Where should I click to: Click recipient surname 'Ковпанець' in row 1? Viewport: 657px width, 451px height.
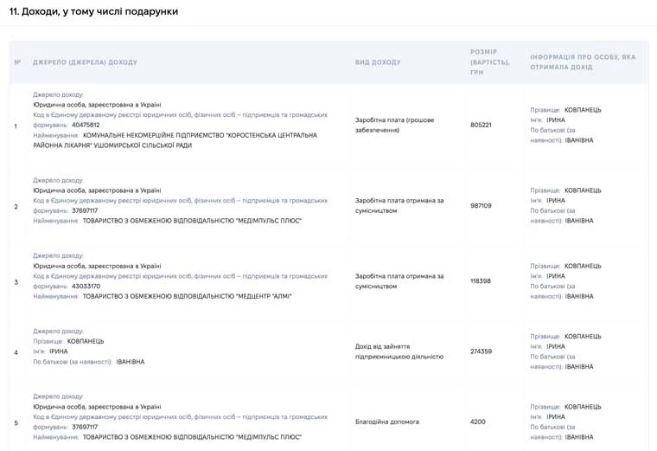[583, 110]
